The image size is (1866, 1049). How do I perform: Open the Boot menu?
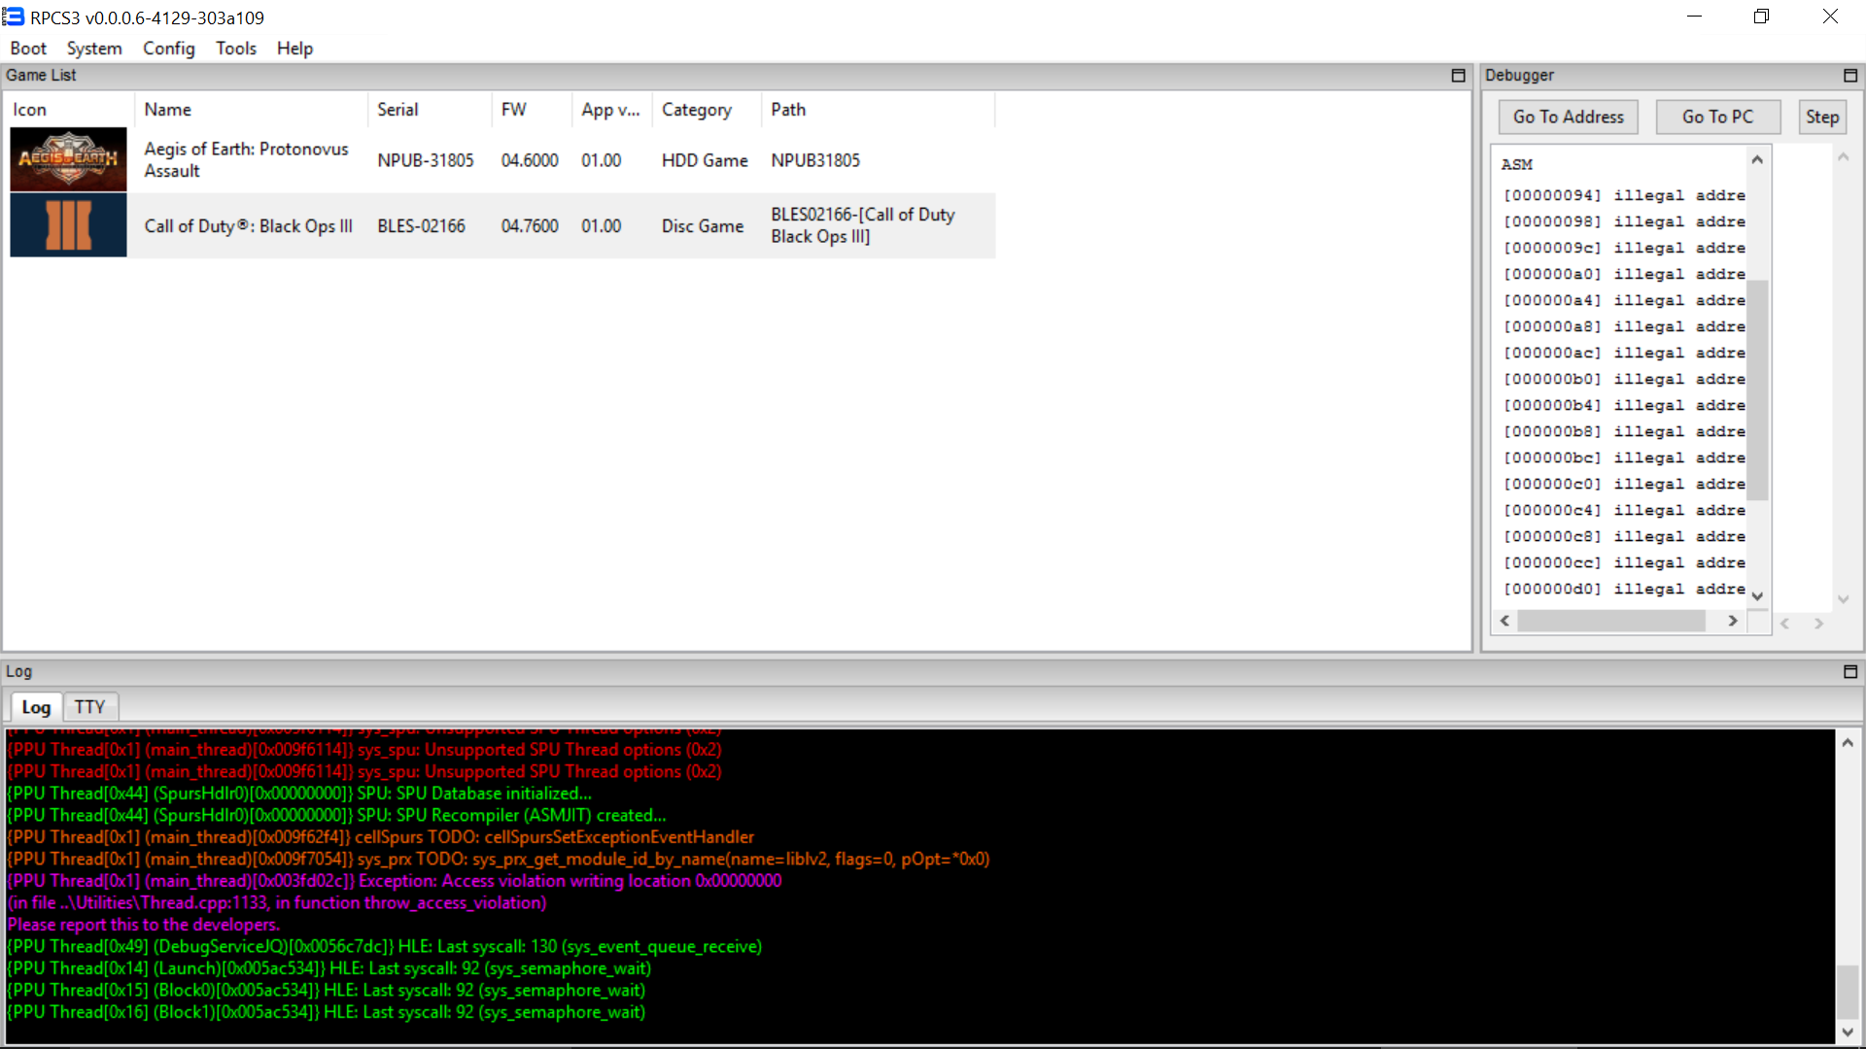tap(28, 49)
